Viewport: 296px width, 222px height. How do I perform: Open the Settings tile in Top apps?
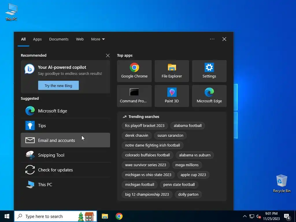coord(209,71)
